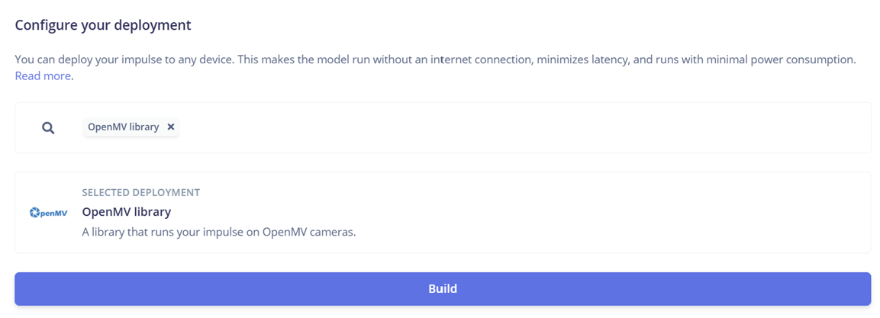The height and width of the screenshot is (318, 880).
Task: Click the OpenMV logo thumbnail
Action: pyautogui.click(x=48, y=213)
